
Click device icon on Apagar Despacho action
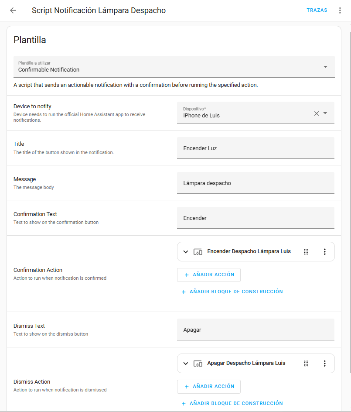coord(198,363)
